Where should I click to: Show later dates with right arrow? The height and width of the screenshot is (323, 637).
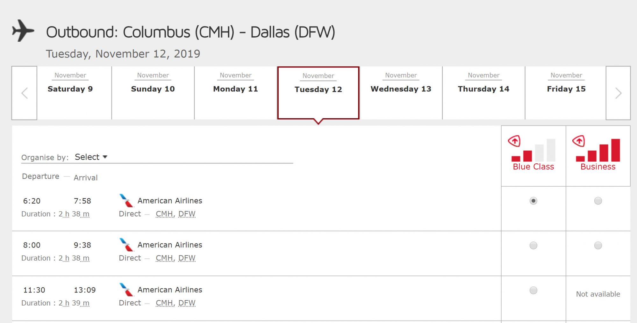click(618, 93)
